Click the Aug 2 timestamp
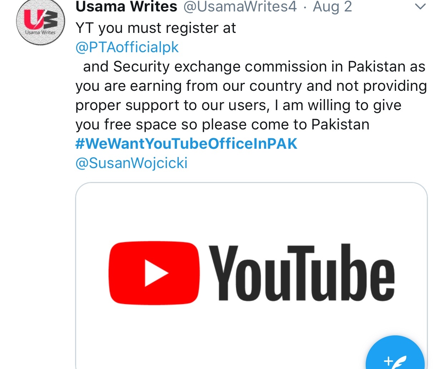This screenshot has width=444, height=369. click(x=332, y=6)
